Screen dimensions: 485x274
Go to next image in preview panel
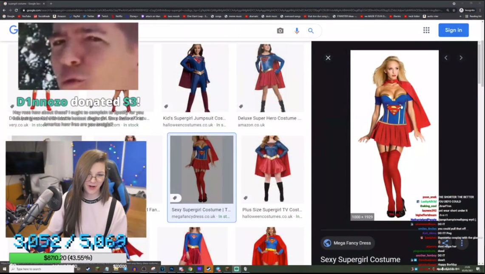[461, 58]
